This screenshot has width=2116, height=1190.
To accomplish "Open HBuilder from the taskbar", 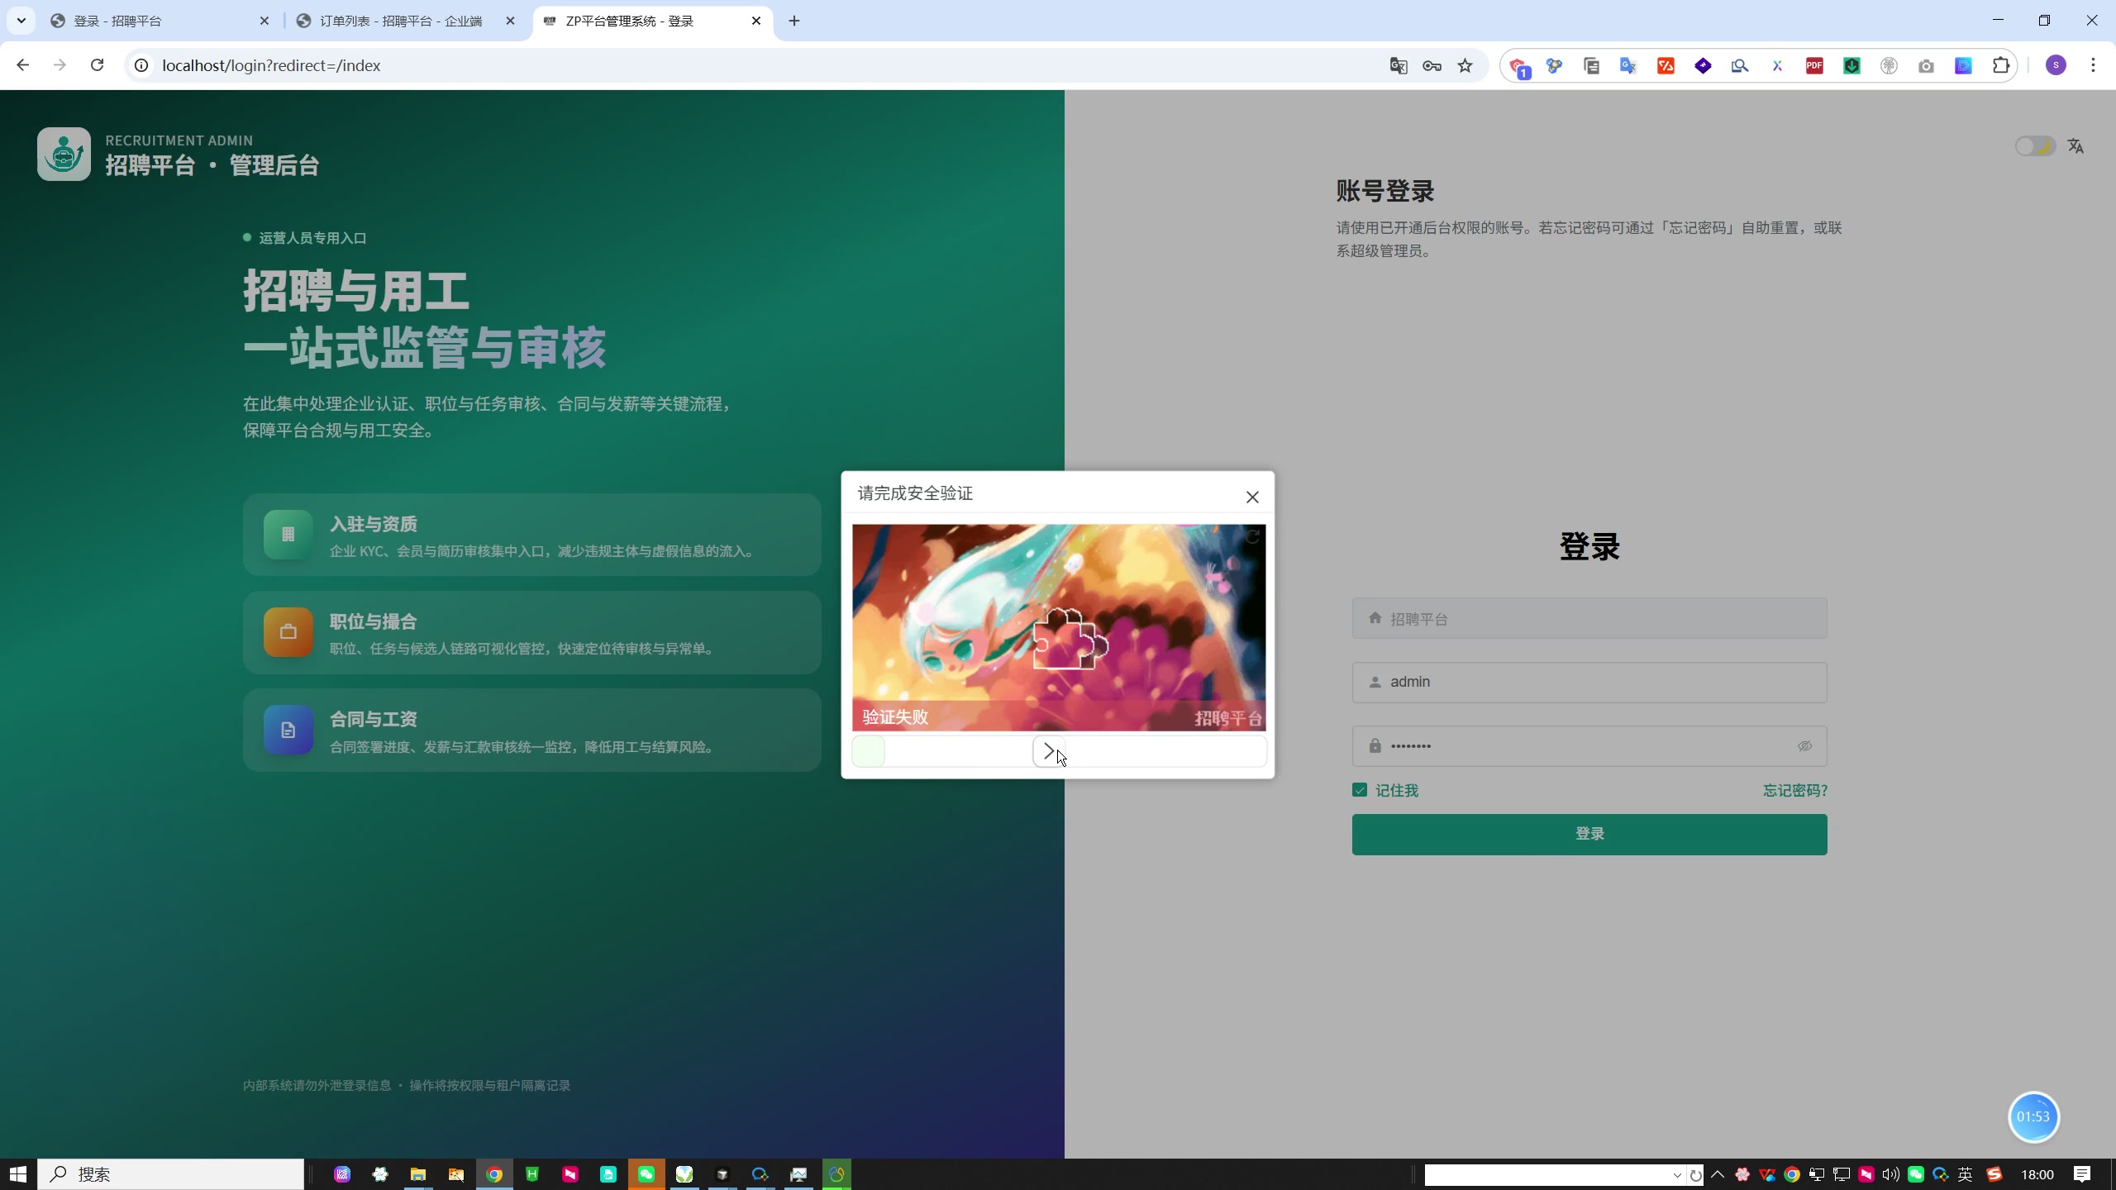I will pos(532,1174).
